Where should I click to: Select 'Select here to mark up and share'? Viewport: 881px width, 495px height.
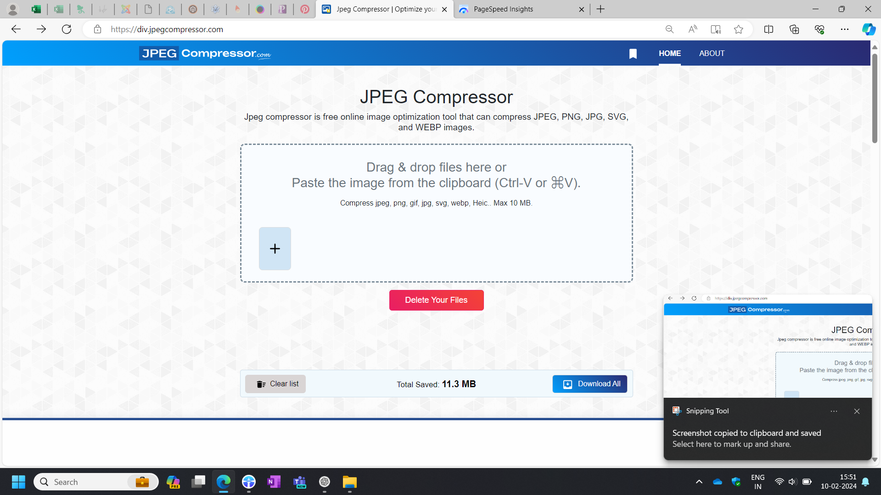(x=732, y=444)
